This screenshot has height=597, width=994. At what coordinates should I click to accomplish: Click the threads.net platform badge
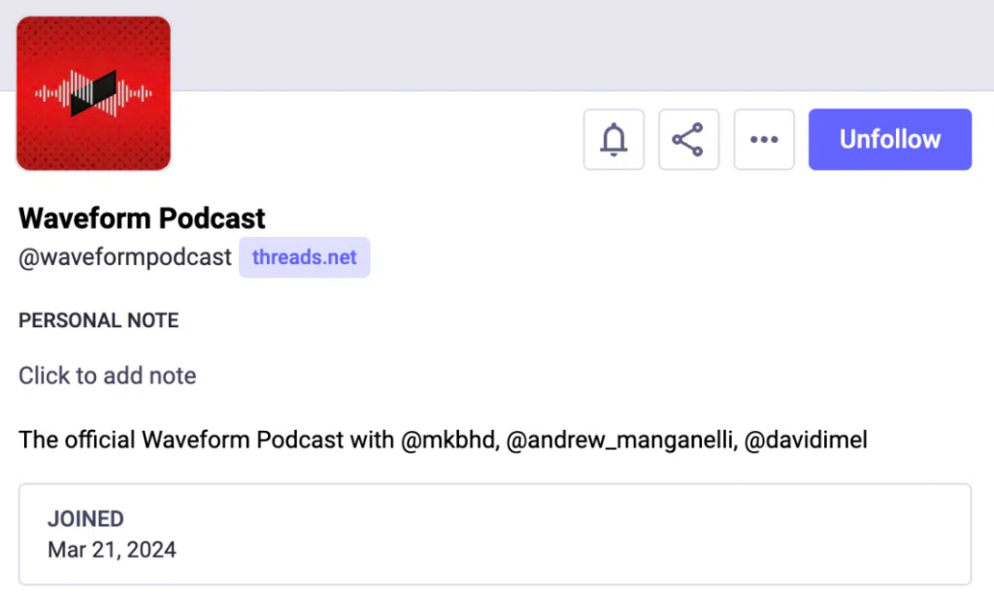(304, 256)
